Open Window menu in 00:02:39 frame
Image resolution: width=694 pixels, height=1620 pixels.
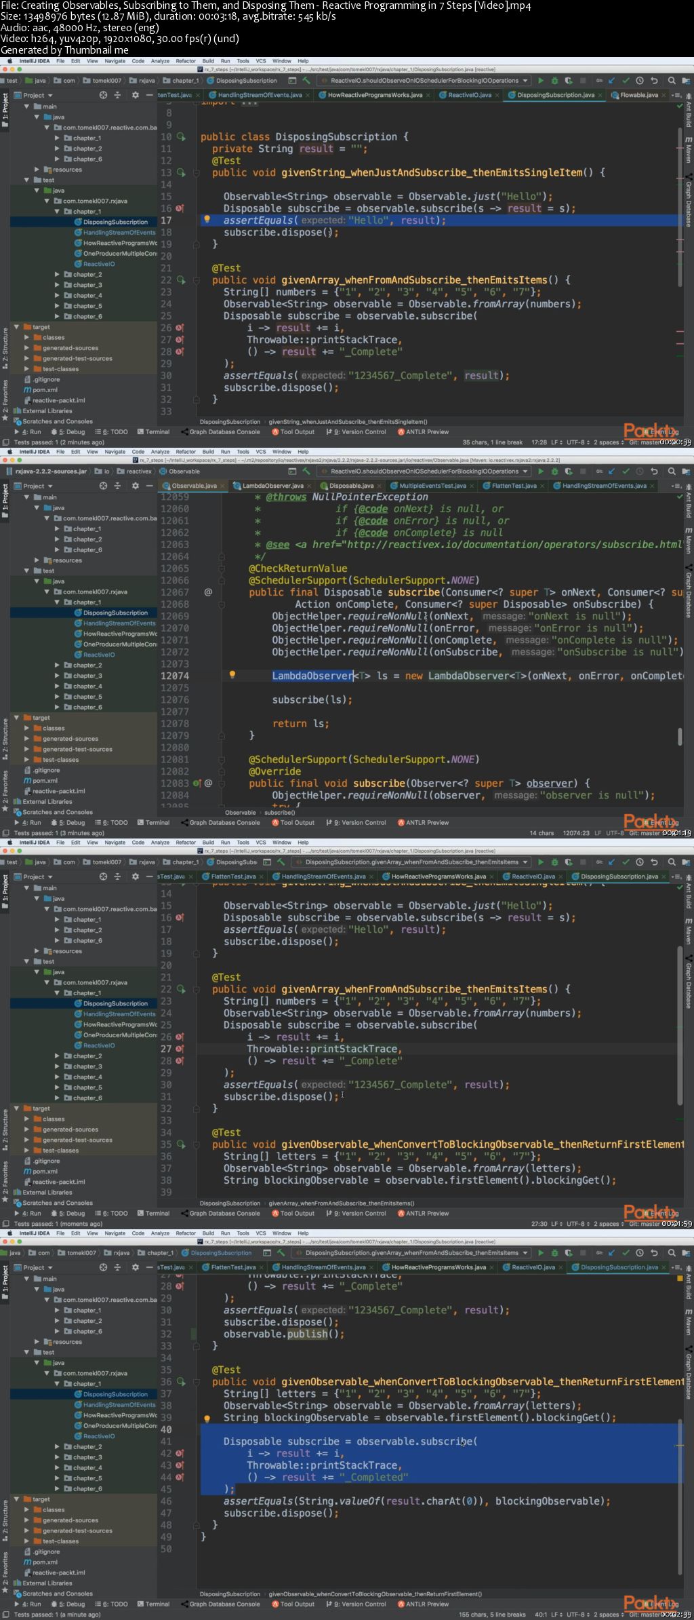282,1233
